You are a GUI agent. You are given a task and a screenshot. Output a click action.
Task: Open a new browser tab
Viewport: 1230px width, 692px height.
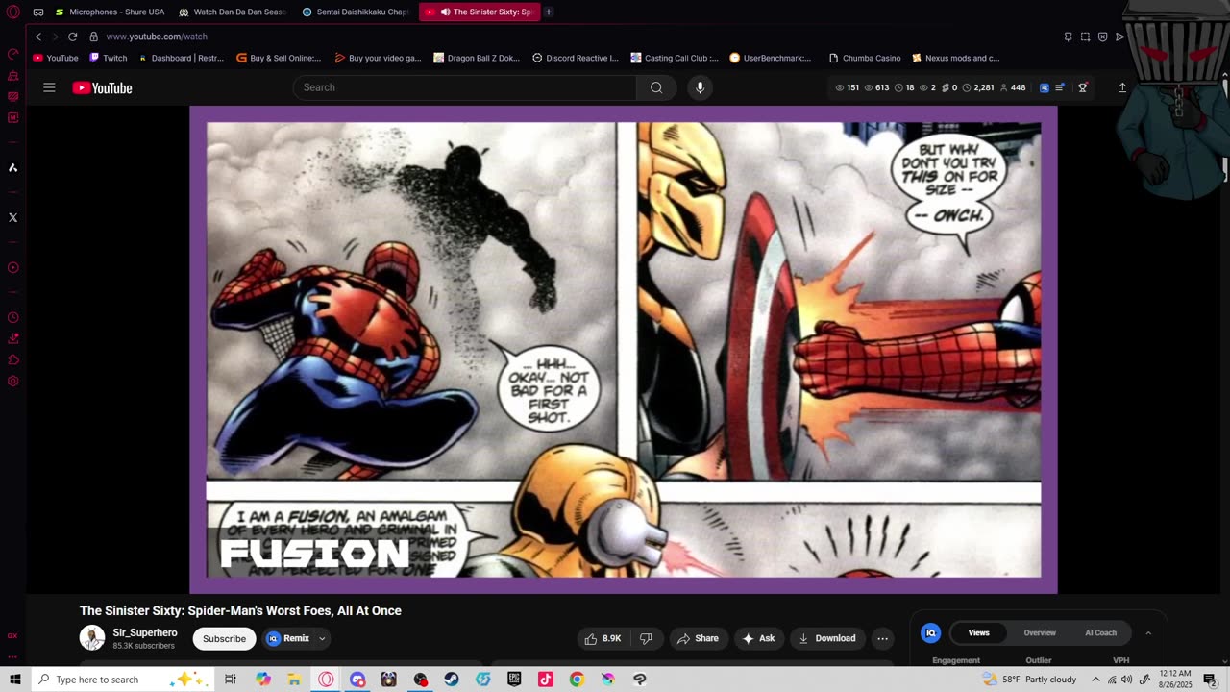(x=549, y=12)
